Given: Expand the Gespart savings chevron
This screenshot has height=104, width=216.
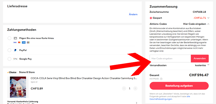Looking at the screenshot, I should [x=208, y=18].
